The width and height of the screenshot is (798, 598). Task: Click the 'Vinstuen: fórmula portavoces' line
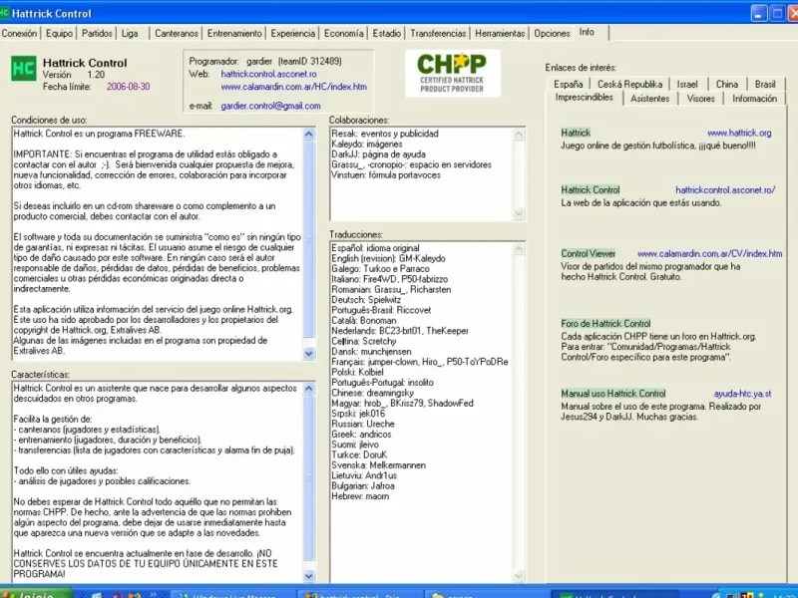[x=386, y=175]
